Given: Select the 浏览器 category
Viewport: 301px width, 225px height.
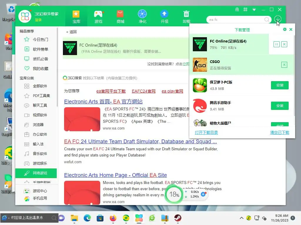Looking at the screenshot, I should coord(38,125).
